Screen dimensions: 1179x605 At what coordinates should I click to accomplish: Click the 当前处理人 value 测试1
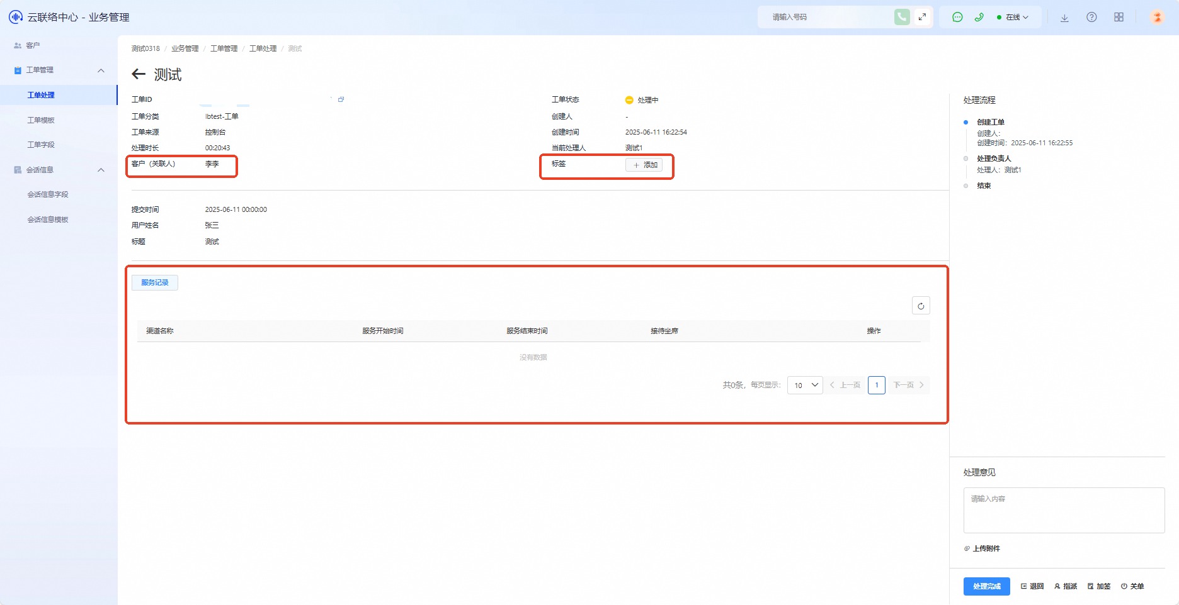(x=634, y=148)
